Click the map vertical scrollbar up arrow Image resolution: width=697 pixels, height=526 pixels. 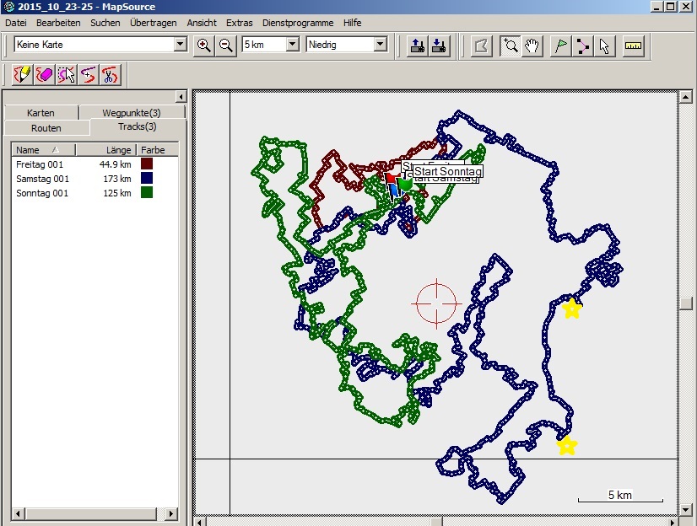coord(685,97)
